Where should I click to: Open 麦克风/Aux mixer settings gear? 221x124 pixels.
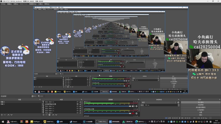[x=136, y=106]
